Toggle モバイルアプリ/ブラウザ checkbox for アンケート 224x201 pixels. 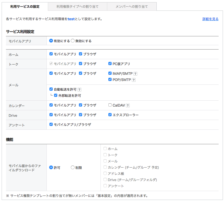[x=51, y=125]
